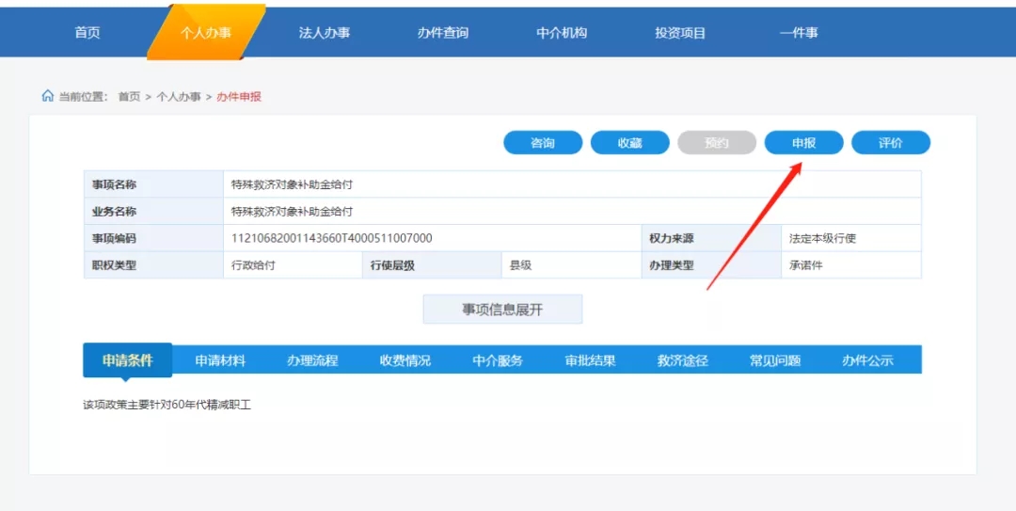1016x511 pixels.
Task: Click the home icon beside 当前位置
Action: point(47,97)
